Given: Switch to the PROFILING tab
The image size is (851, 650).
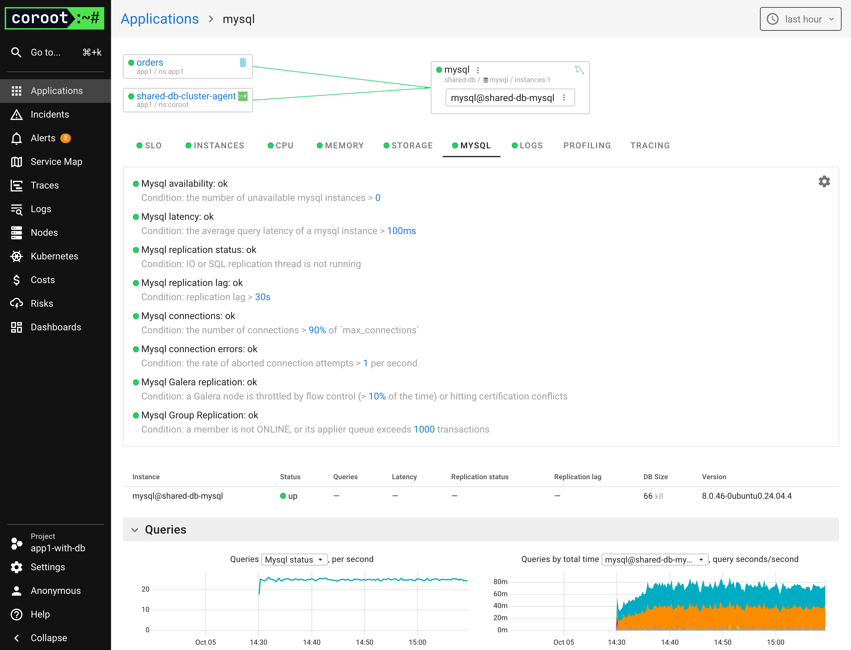Looking at the screenshot, I should tap(587, 145).
